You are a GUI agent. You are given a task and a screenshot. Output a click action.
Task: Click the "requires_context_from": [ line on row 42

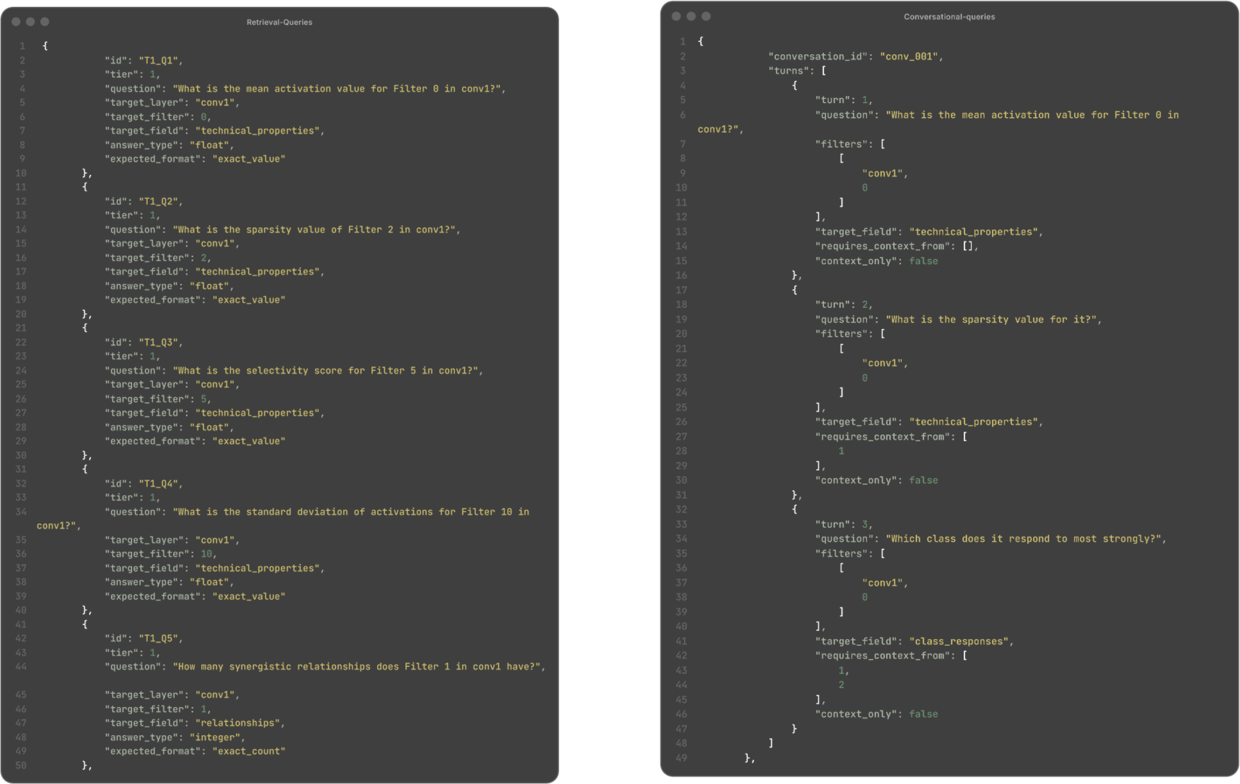tap(891, 655)
